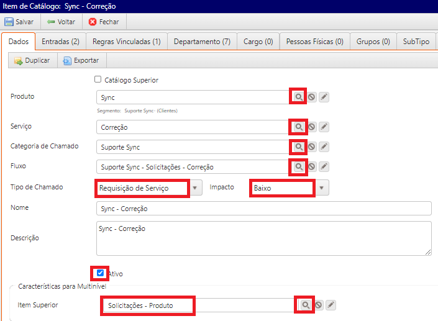Click the Duplicar button

click(x=32, y=61)
